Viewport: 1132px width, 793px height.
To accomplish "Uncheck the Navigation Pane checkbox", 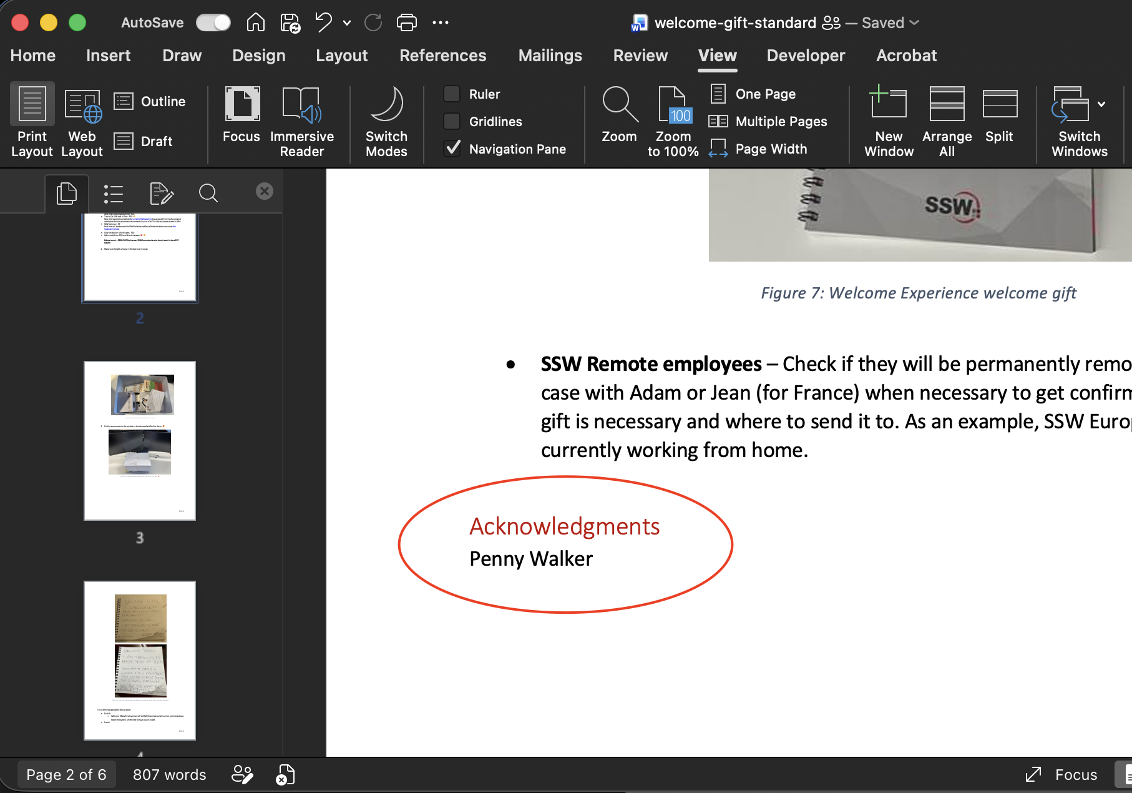I will tap(452, 149).
